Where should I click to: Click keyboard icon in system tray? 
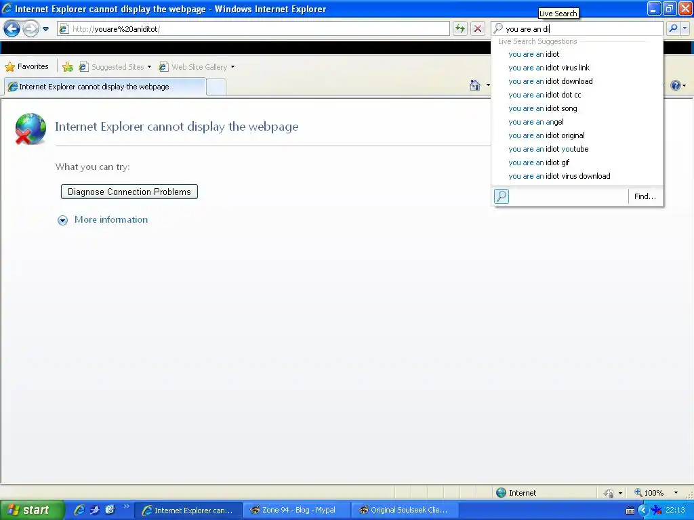pos(630,511)
